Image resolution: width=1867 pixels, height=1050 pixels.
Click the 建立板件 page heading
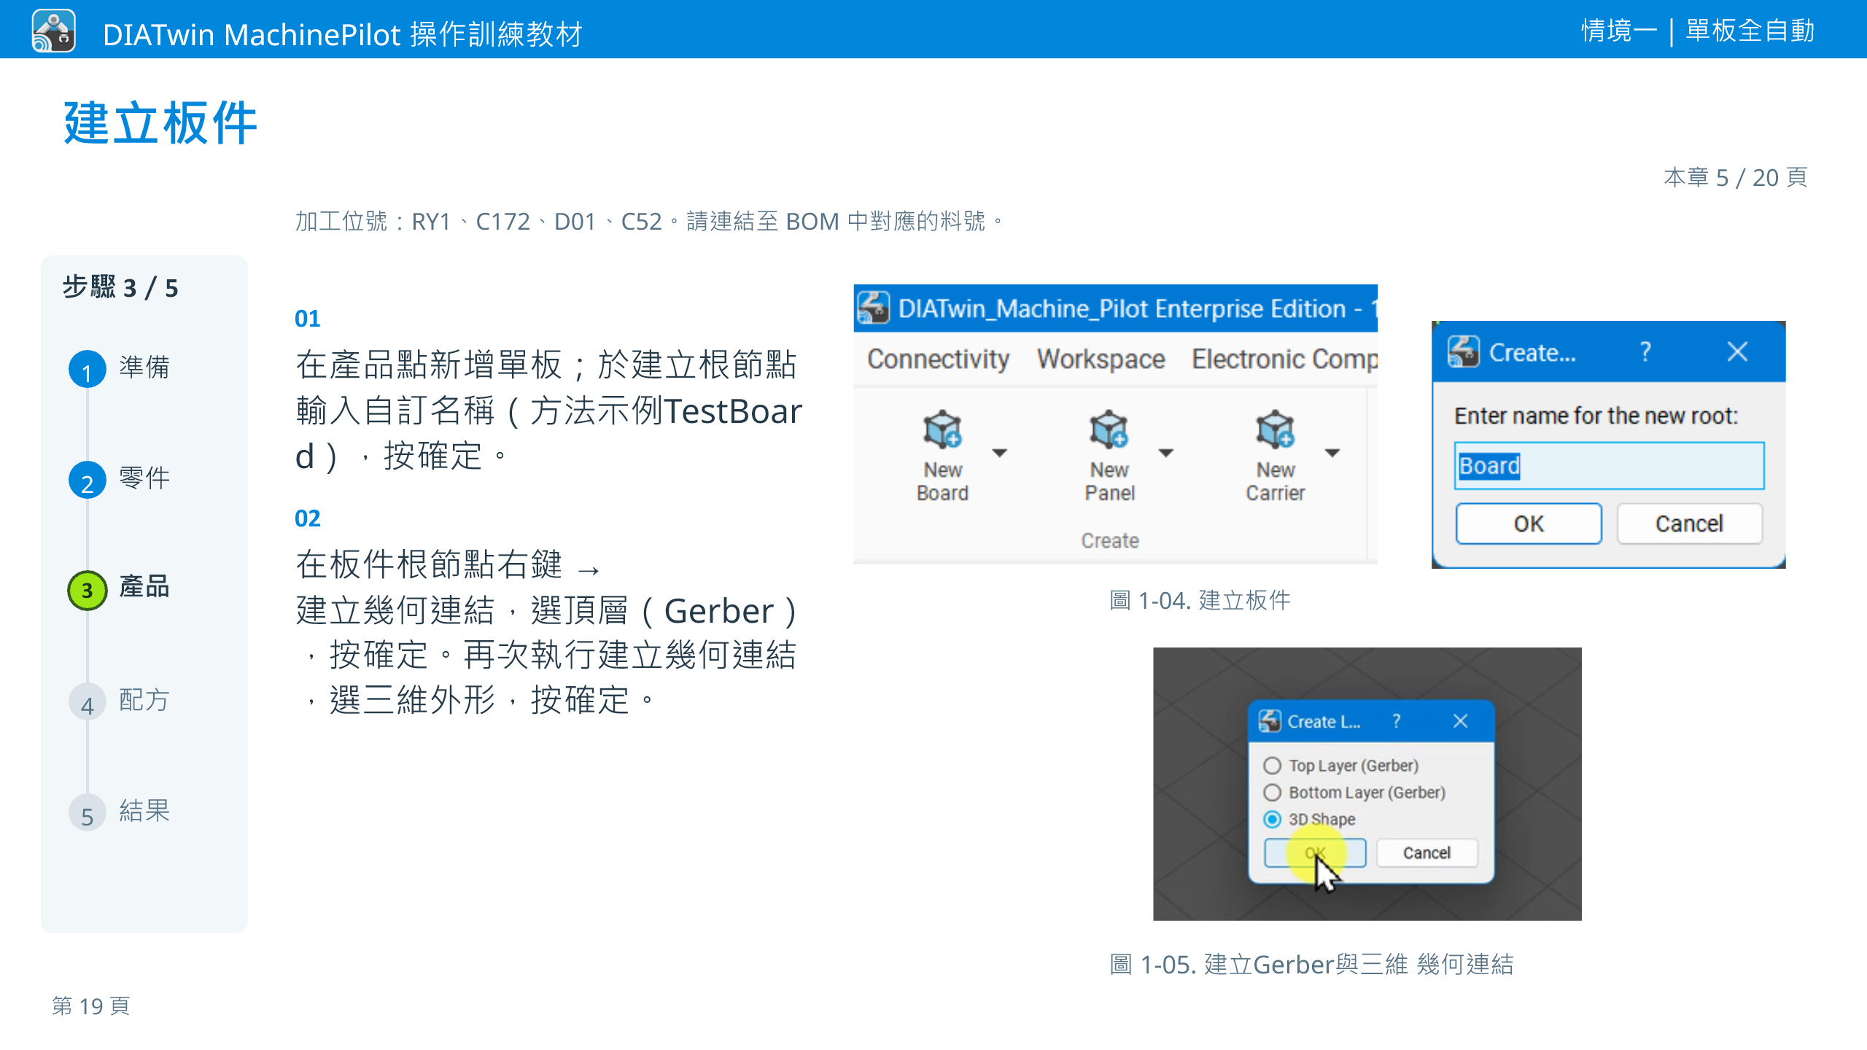[x=160, y=122]
